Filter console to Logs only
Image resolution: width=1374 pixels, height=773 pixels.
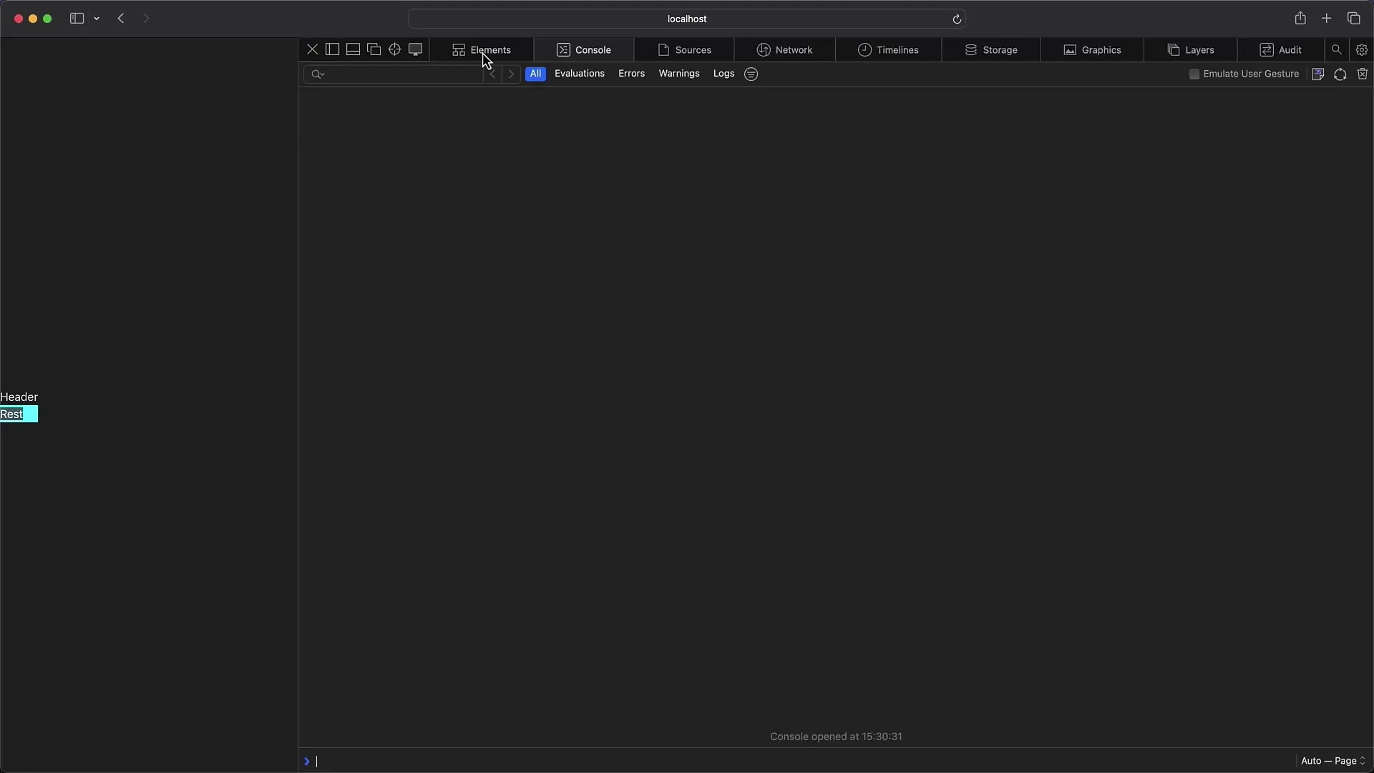point(723,74)
